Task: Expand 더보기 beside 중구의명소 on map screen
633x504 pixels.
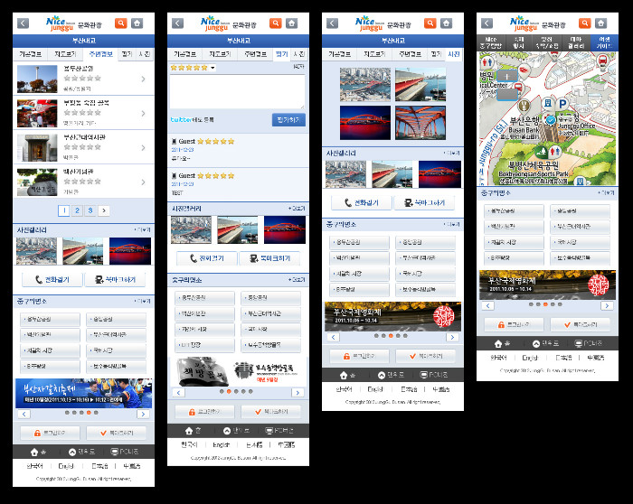Action: pyautogui.click(x=607, y=193)
